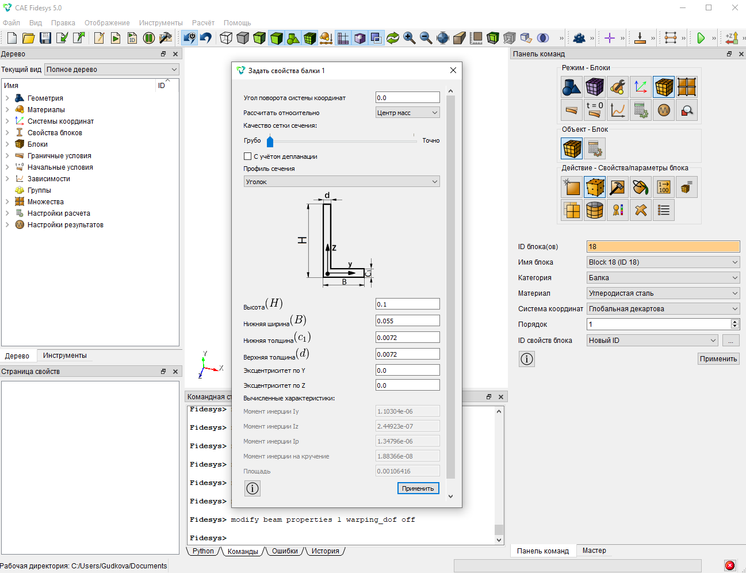The height and width of the screenshot is (573, 746).
Task: Select coordinate systems mode icon with axes
Action: click(x=641, y=87)
